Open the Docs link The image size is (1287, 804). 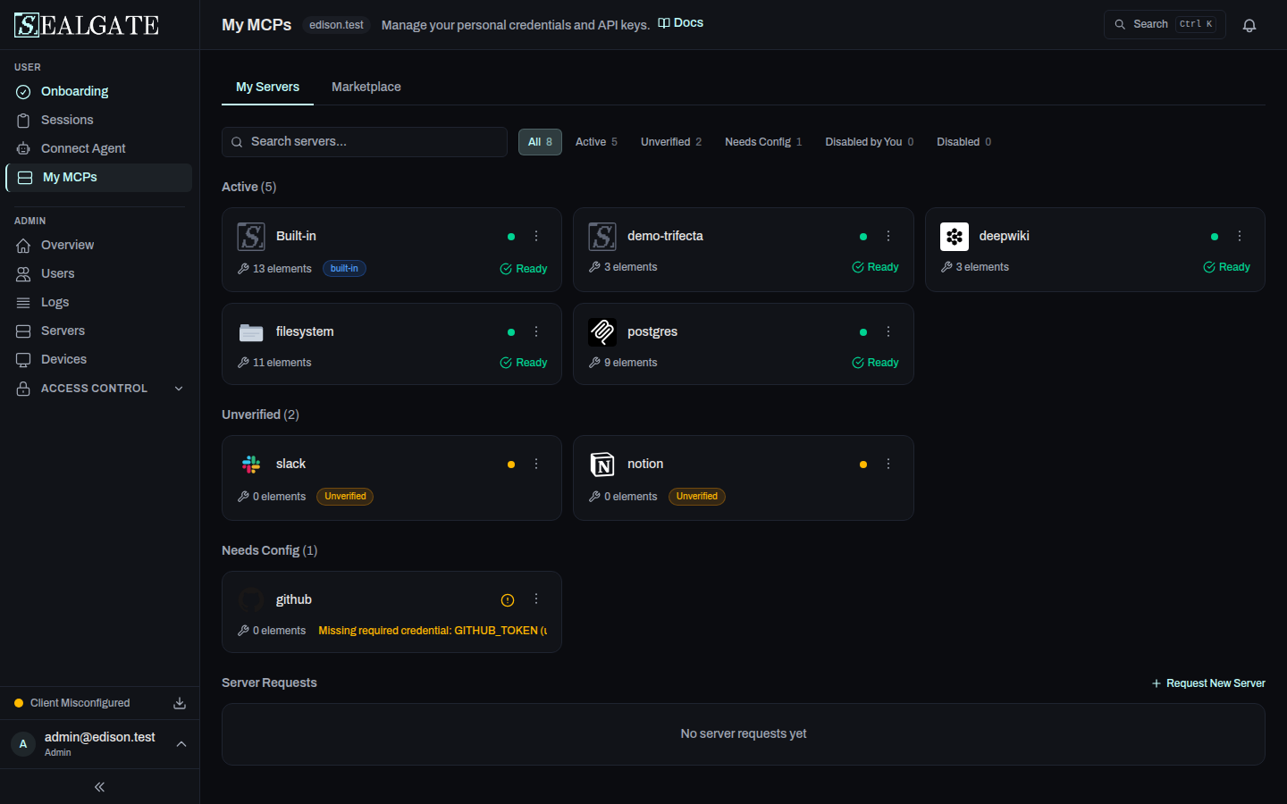click(x=680, y=23)
